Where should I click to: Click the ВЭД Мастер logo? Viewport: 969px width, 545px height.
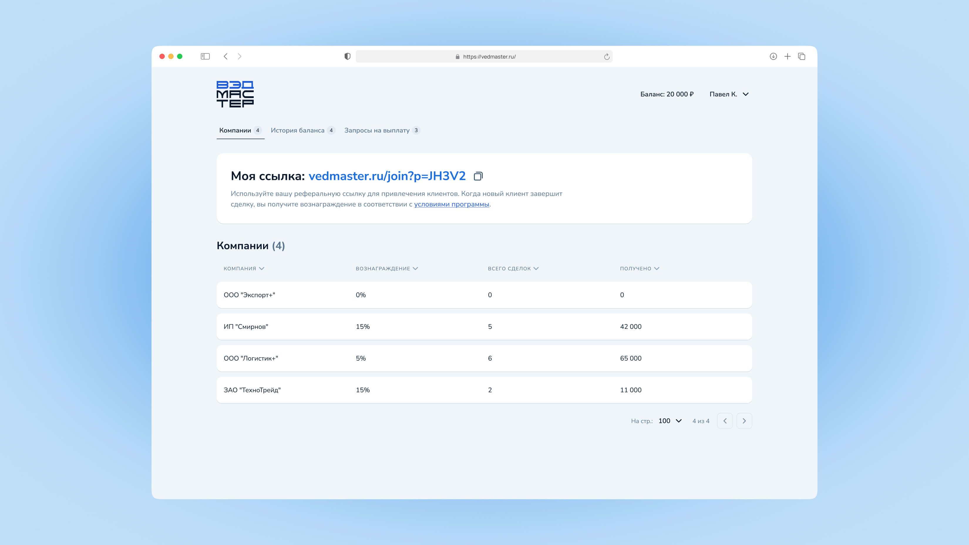(x=235, y=94)
